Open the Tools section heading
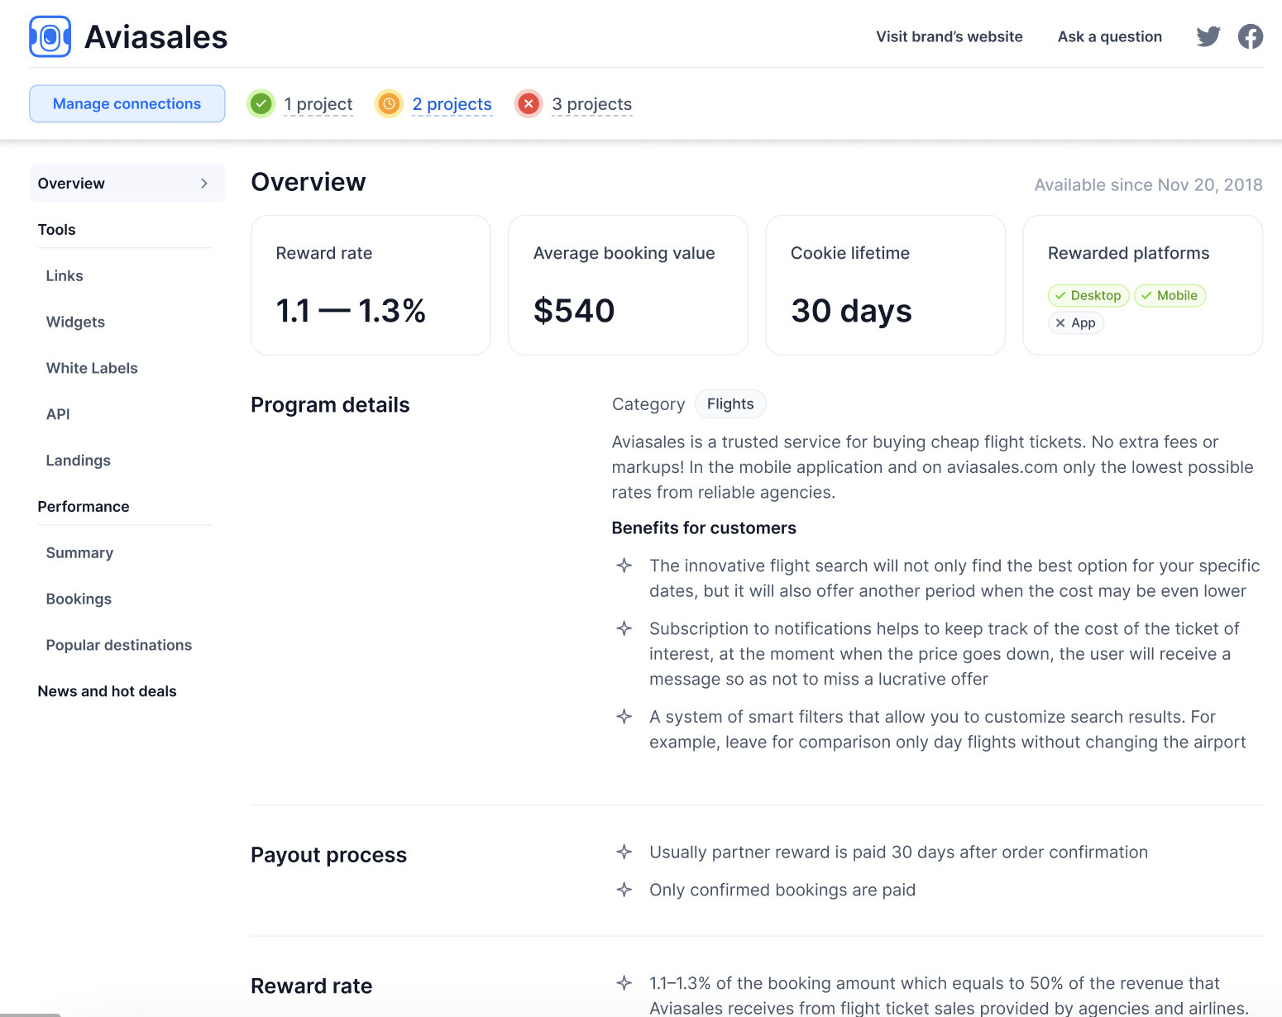Viewport: 1282px width, 1017px height. point(57,230)
